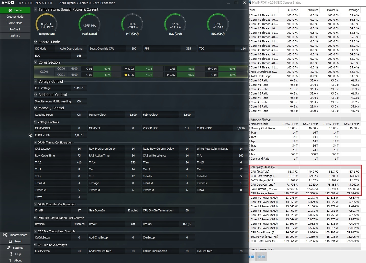Sort HWiNFO by the Current column header
The width and height of the screenshot is (366, 263).
pyautogui.click(x=289, y=10)
